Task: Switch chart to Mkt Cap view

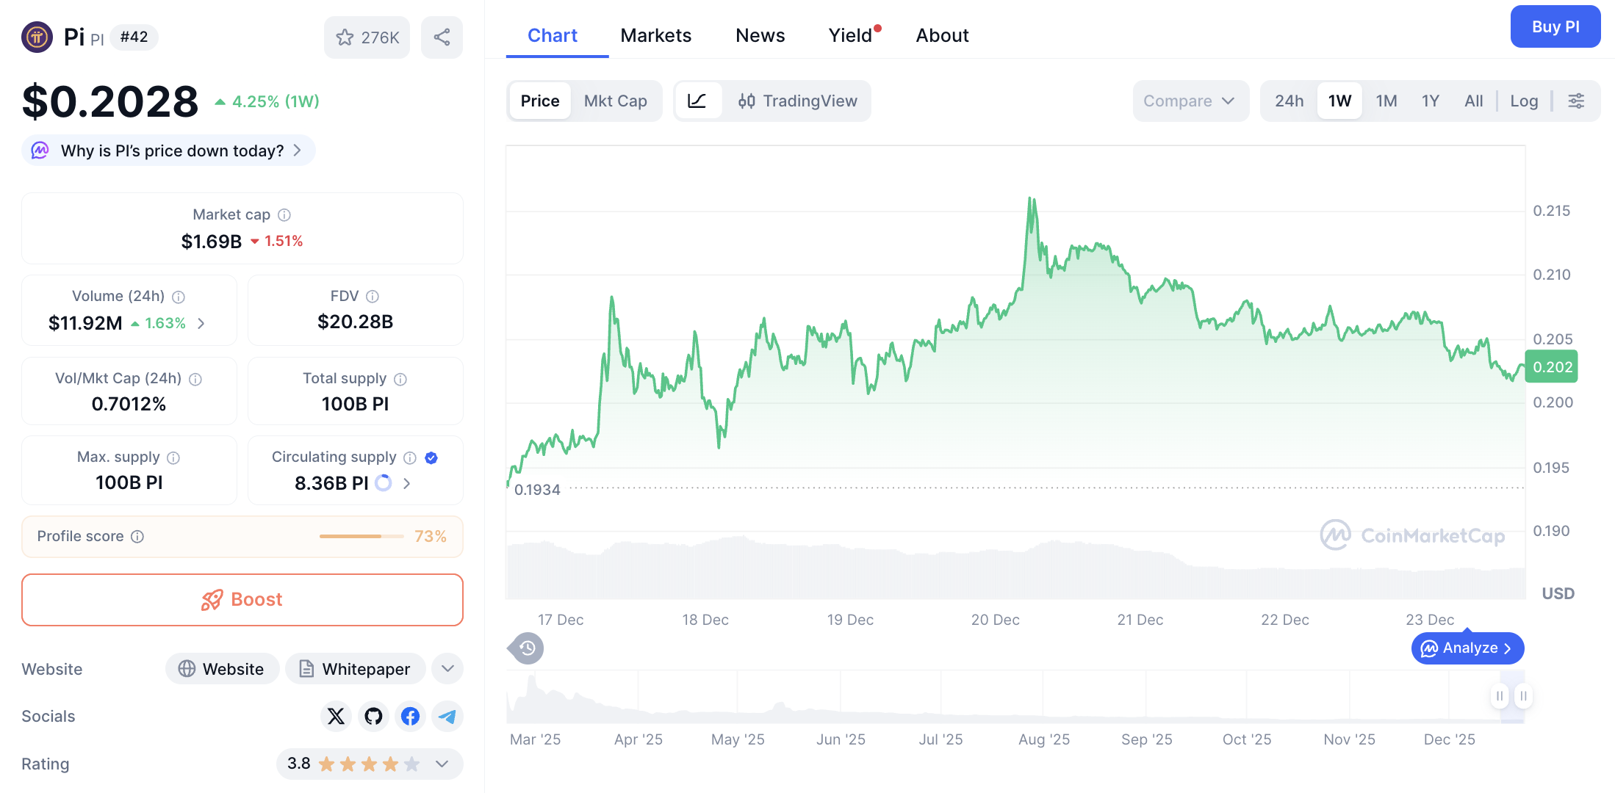Action: click(x=616, y=101)
